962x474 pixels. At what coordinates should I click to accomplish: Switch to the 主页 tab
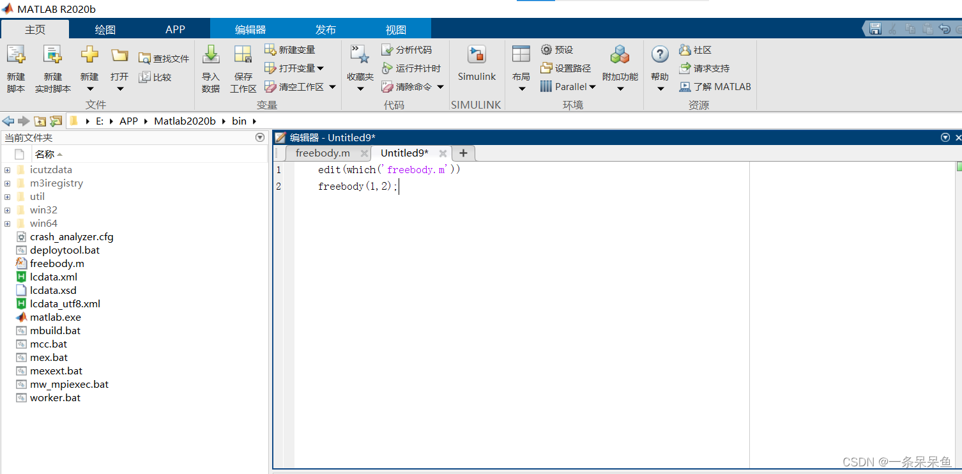(x=35, y=29)
